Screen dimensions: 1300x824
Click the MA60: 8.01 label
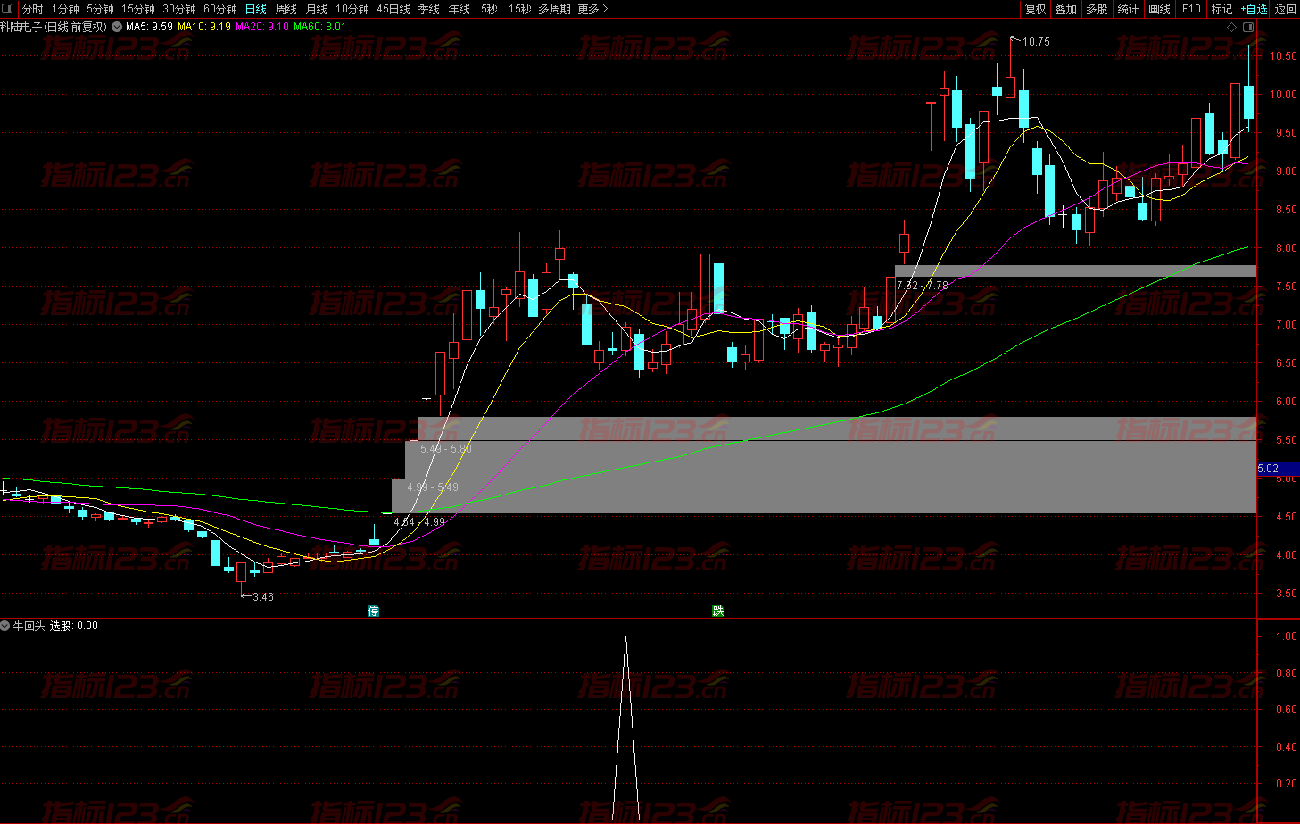pos(319,27)
